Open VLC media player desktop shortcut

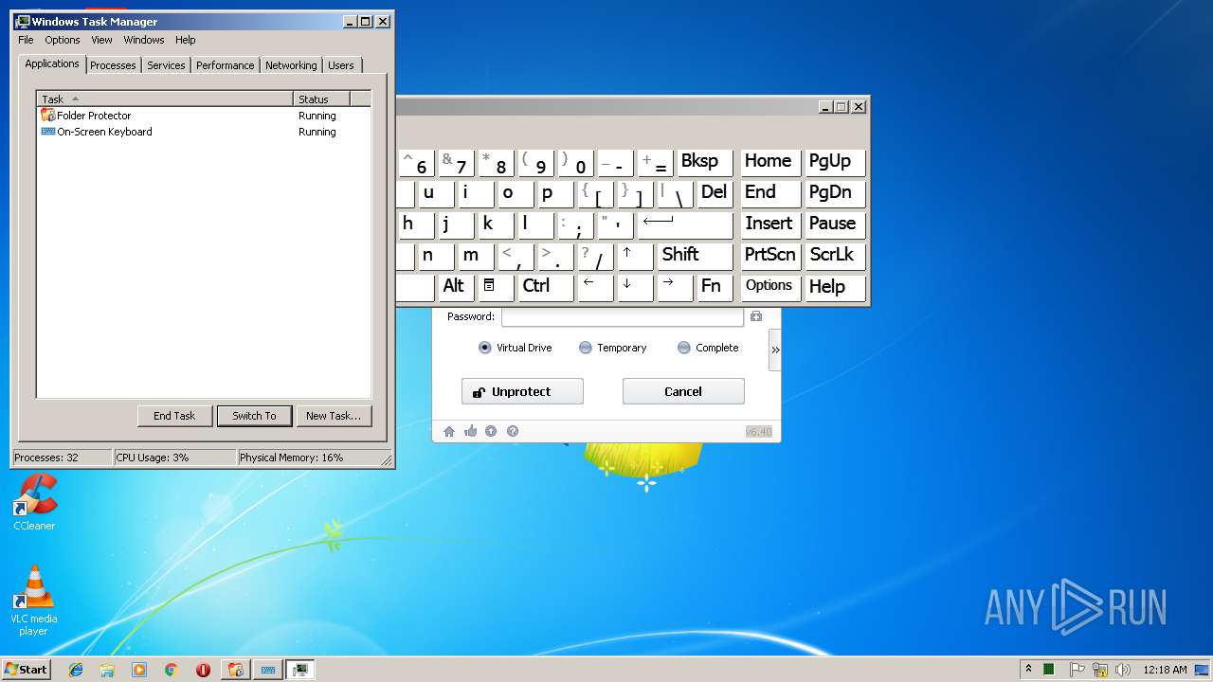[34, 601]
